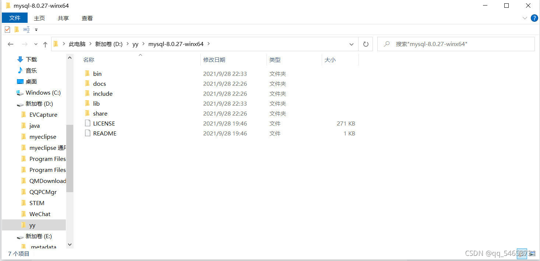Select the share folder icon
Image resolution: width=540 pixels, height=261 pixels.
point(87,113)
